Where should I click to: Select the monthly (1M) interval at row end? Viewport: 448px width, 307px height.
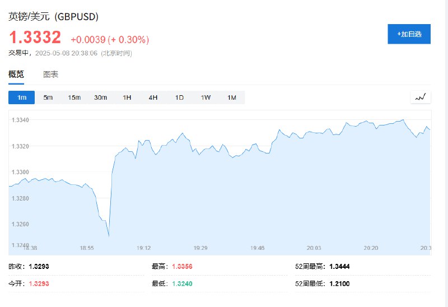point(232,97)
